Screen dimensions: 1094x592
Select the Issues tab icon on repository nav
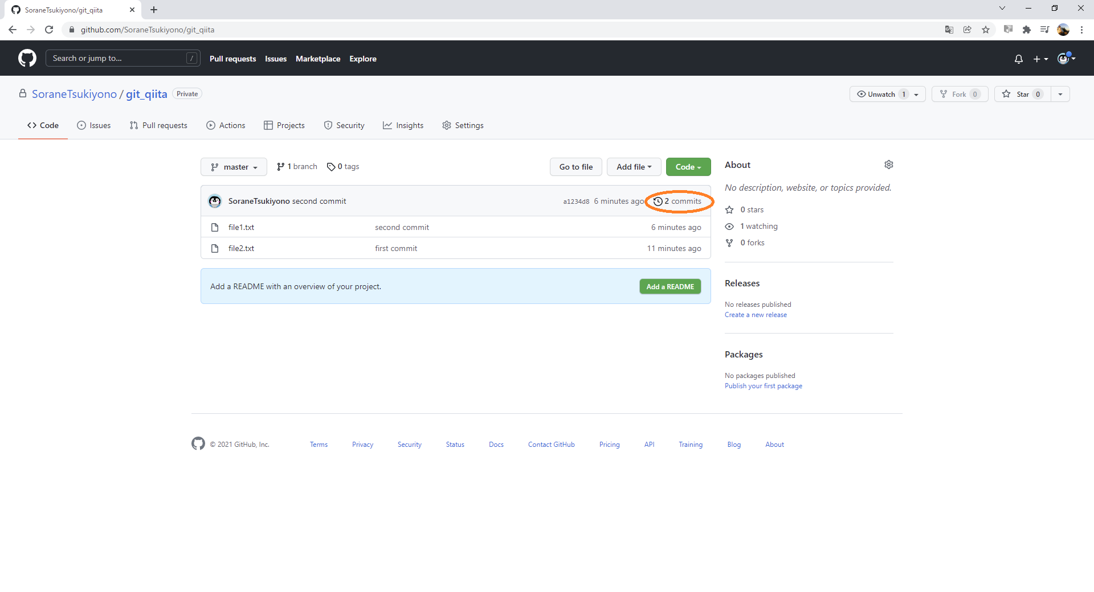(x=81, y=125)
